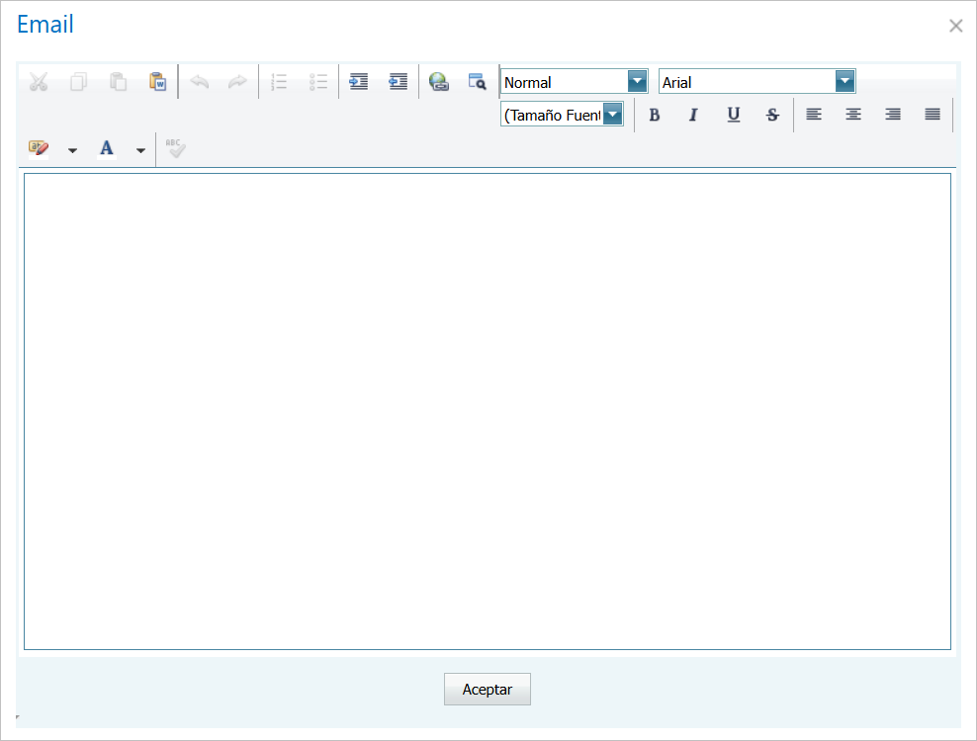The height and width of the screenshot is (741, 977).
Task: Click the Preview with magnifier icon
Action: point(477,81)
